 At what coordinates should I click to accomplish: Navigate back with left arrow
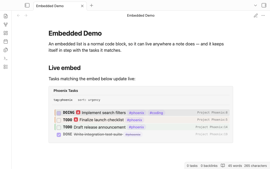point(18,15)
